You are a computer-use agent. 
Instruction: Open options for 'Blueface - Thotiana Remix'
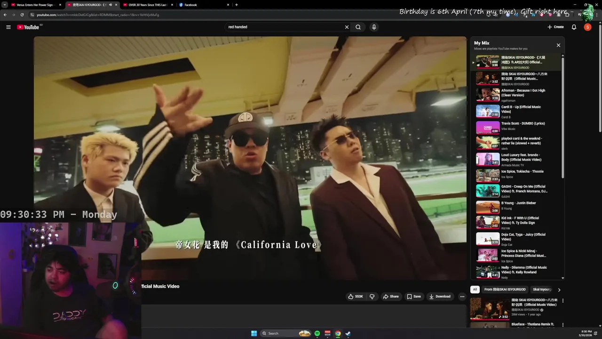click(562, 325)
